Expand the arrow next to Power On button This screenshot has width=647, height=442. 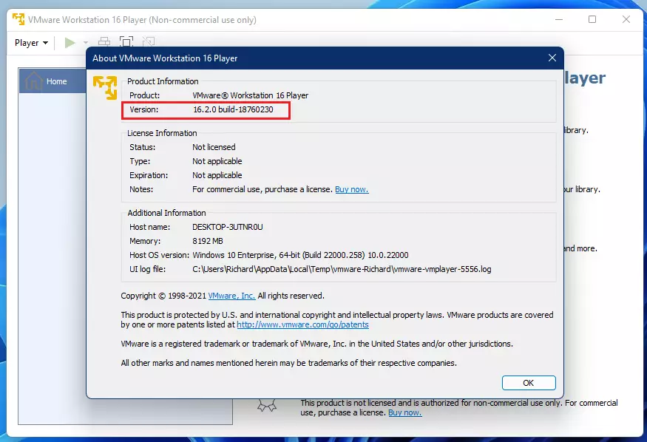pos(86,42)
